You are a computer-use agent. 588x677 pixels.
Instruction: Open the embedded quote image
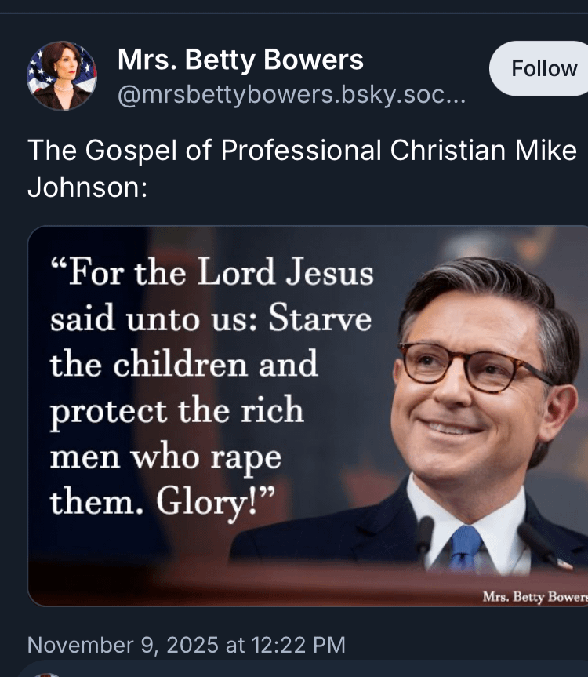coord(308,416)
